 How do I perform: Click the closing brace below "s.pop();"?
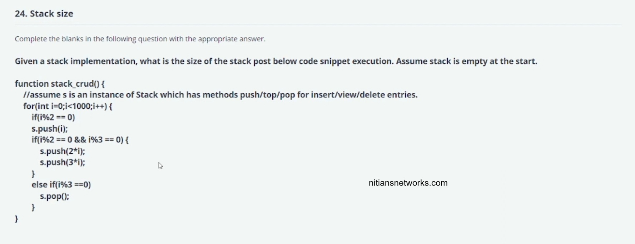click(x=33, y=207)
